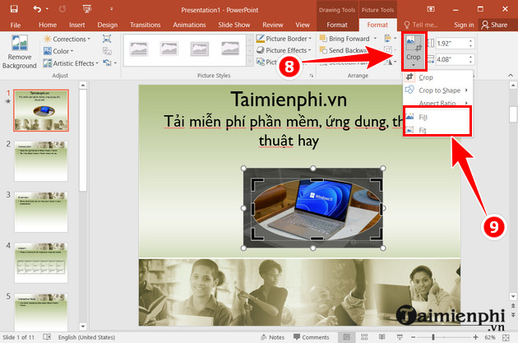Click the Start From Beginning presentation icon
Screen dimensions: 518x343
coord(87,9)
